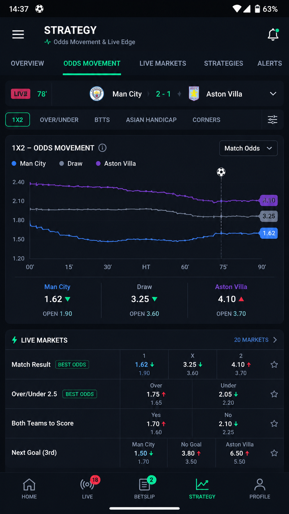Tap the Live Markets lightning icon

(14, 340)
